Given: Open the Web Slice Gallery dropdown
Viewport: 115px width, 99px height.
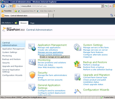Looking at the screenshot, I should (46, 11).
